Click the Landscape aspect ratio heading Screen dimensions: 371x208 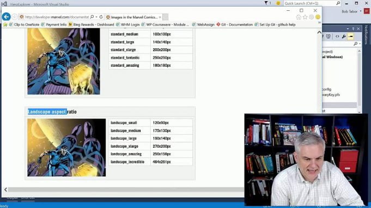pyautogui.click(x=52, y=112)
